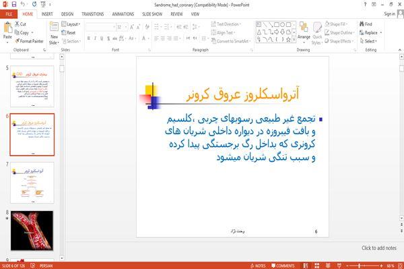Toggle bullets list button
Screen dimensions: 404x269
click(x=156, y=27)
